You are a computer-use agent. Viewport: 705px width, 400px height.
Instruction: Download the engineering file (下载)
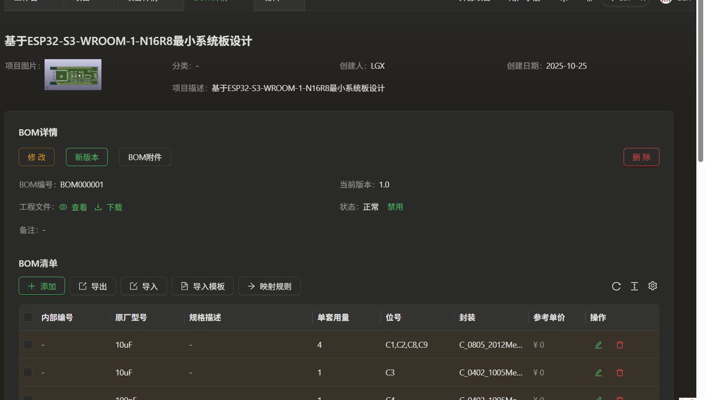(x=109, y=208)
